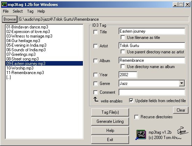
Task: Click into the Artist text field
Action: (152, 46)
